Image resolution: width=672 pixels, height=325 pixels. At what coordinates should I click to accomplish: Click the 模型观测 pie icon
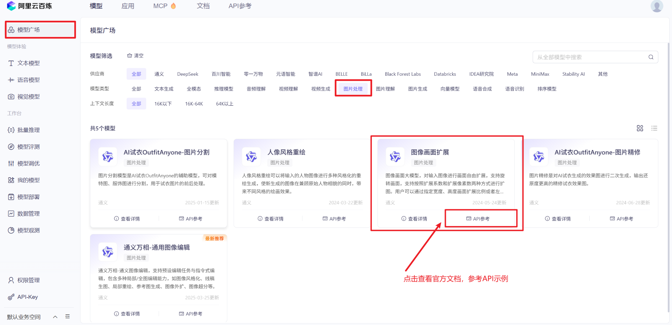[x=11, y=230]
